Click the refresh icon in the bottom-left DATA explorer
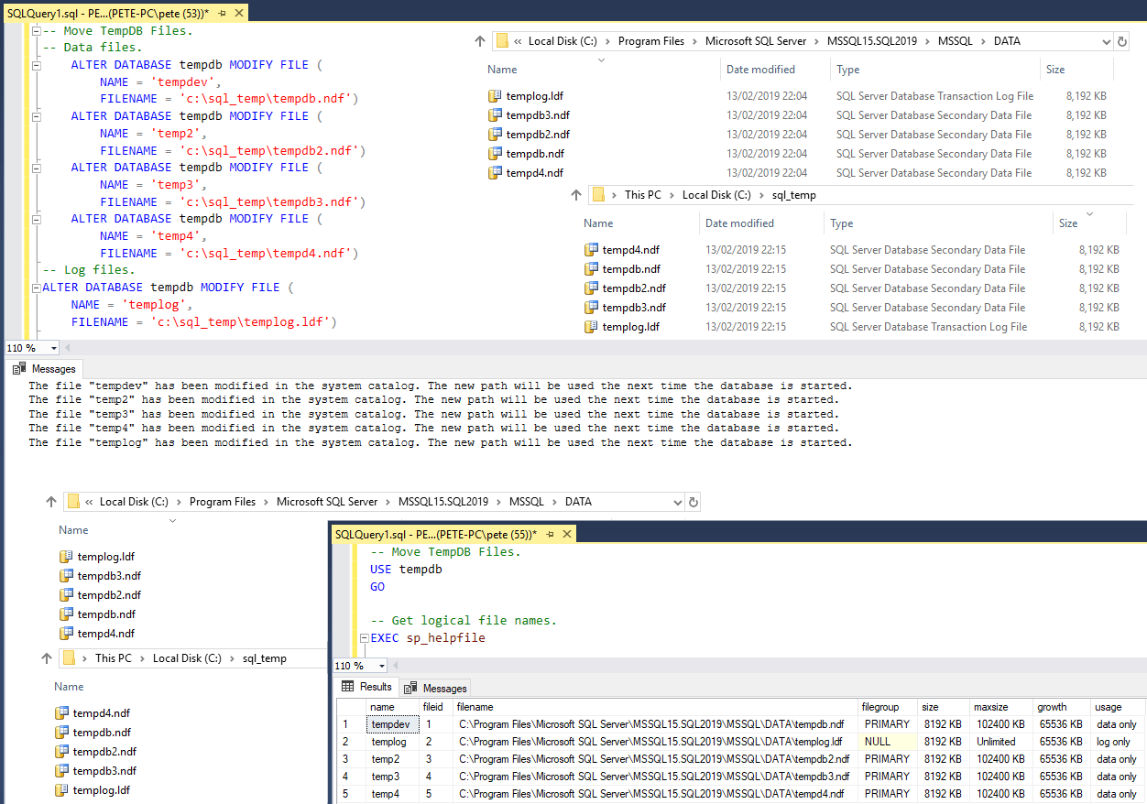1147x804 pixels. point(694,501)
